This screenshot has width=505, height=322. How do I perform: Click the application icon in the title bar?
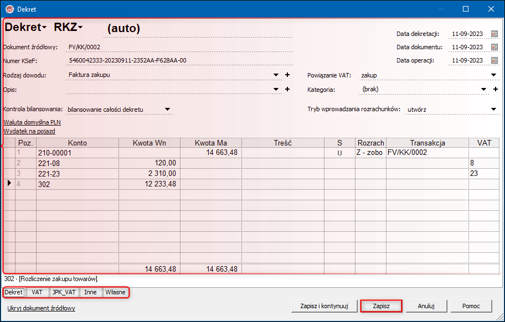[9, 9]
